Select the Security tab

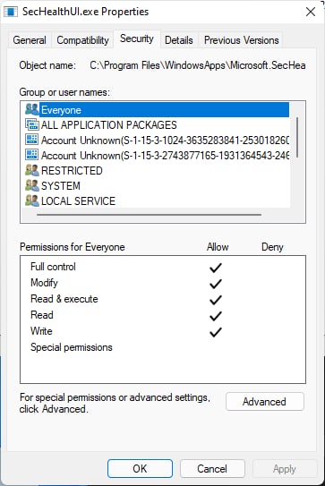point(137,38)
